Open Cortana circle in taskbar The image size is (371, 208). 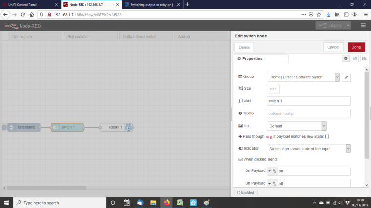tap(113, 203)
